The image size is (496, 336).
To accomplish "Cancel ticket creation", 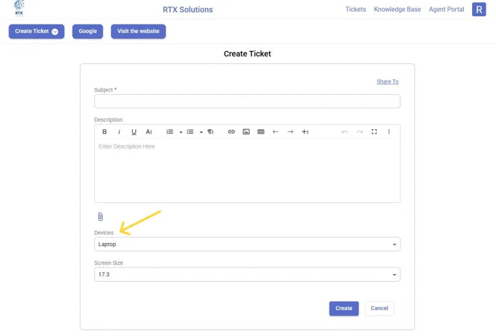I will pos(379,308).
